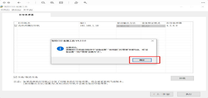
Task: Go to previous step with 上一步(B)
Action: (x=161, y=94)
